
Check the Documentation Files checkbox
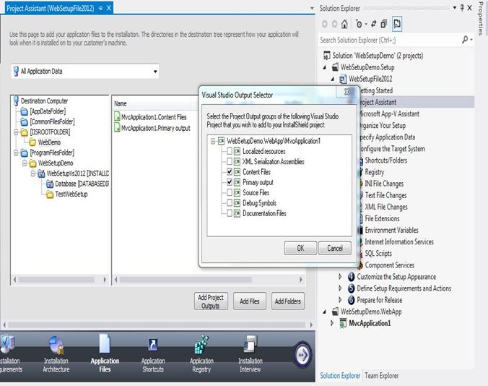[230, 213]
